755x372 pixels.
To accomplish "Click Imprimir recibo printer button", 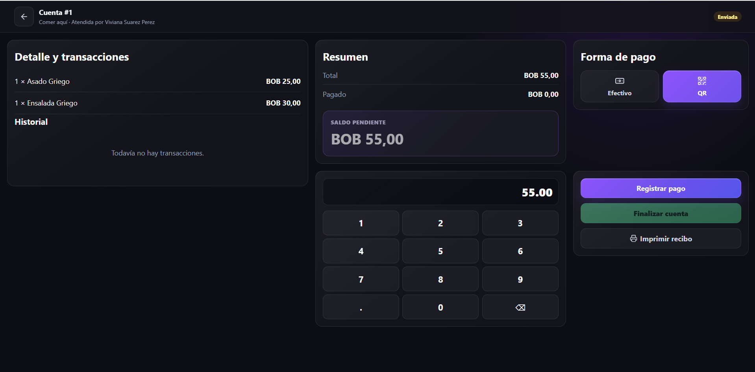I will [661, 239].
